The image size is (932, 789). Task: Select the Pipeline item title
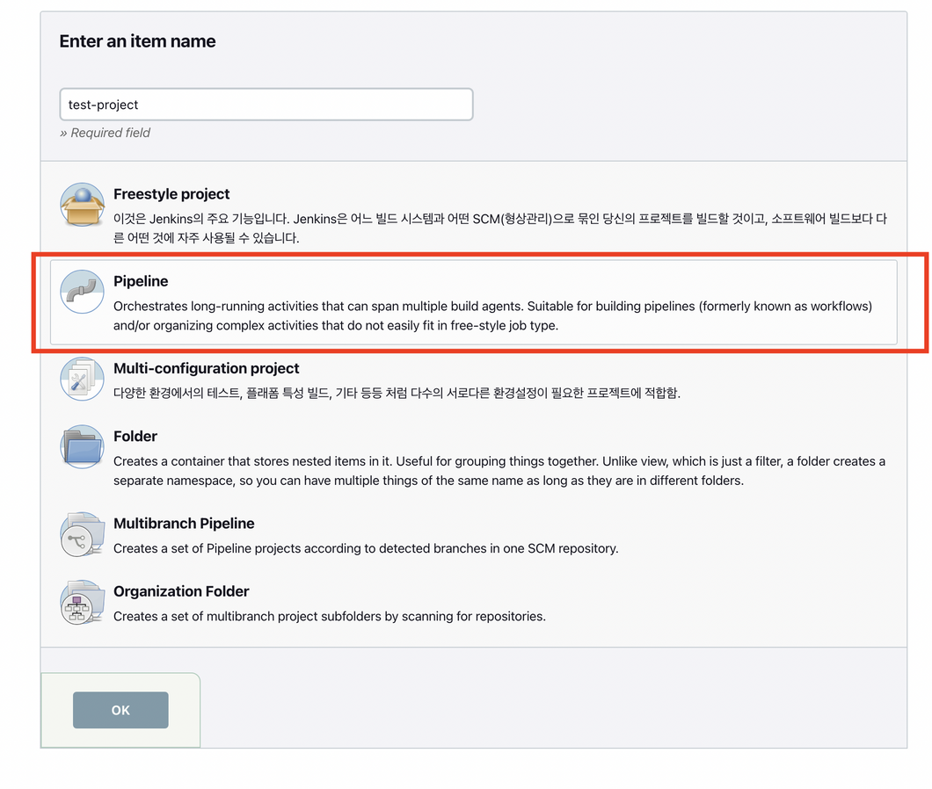(x=141, y=281)
